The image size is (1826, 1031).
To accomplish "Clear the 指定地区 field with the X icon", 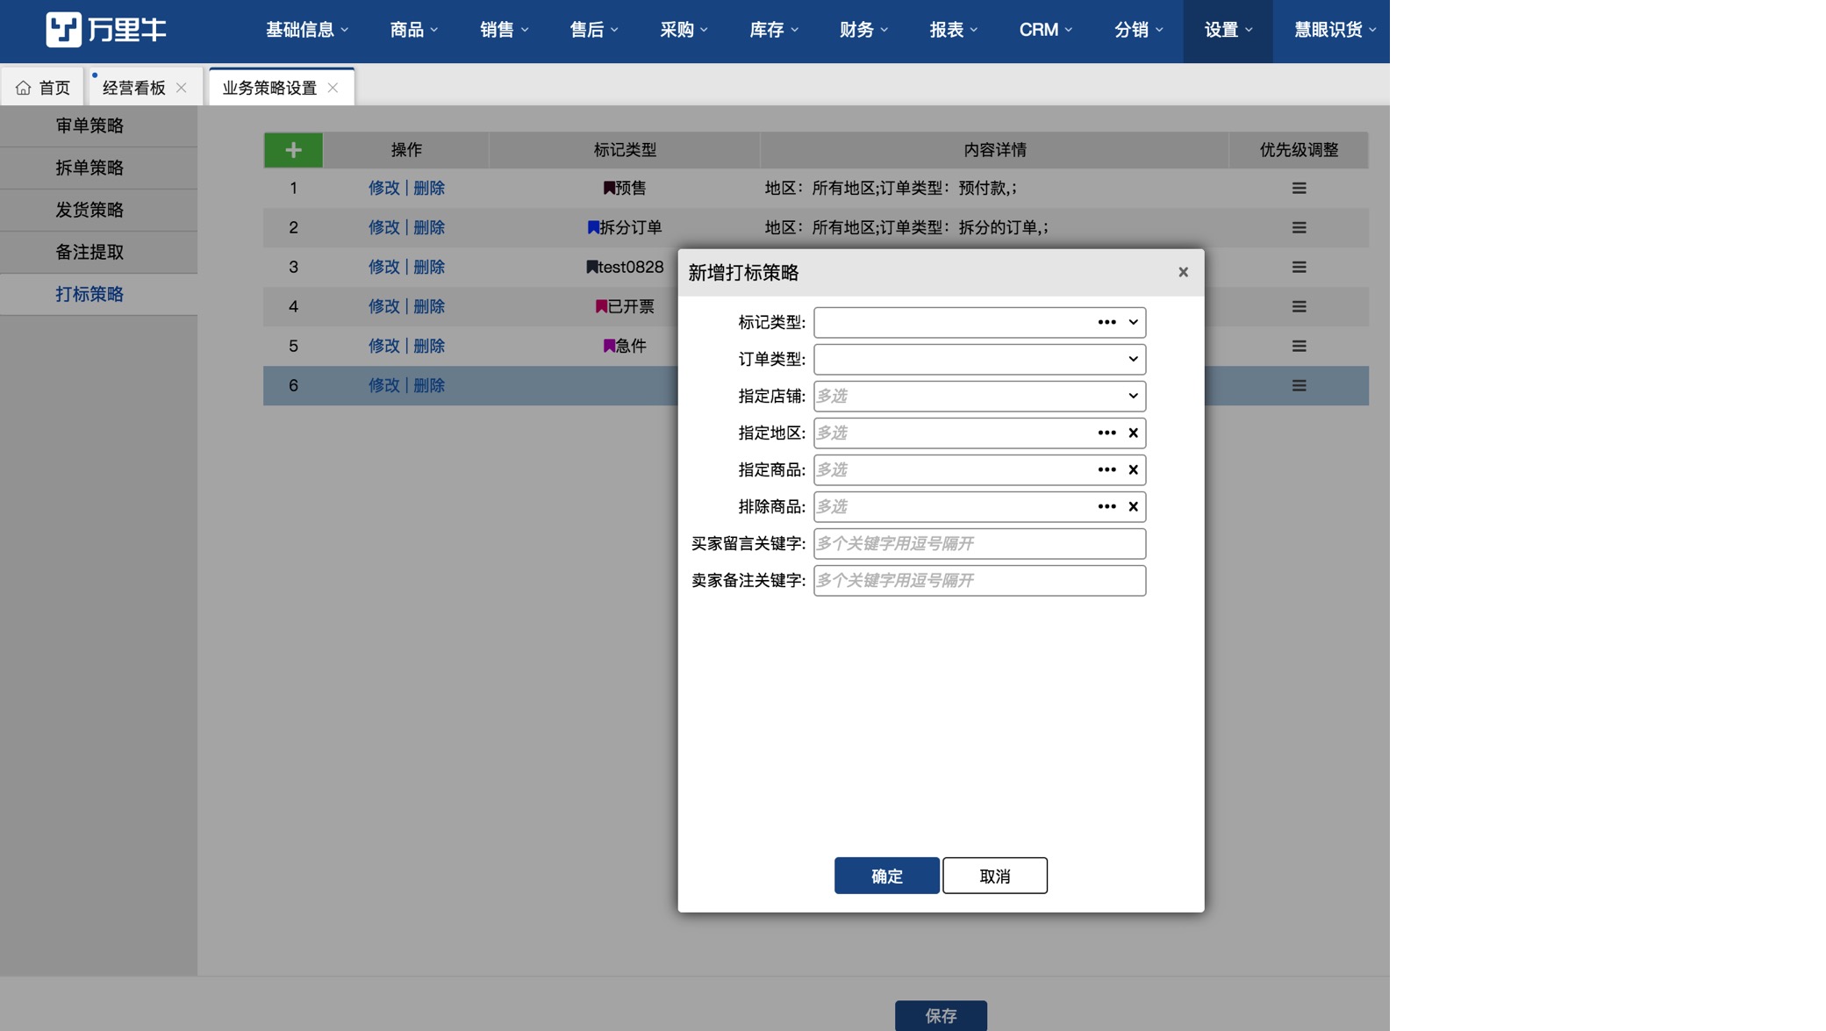I will pyautogui.click(x=1132, y=433).
